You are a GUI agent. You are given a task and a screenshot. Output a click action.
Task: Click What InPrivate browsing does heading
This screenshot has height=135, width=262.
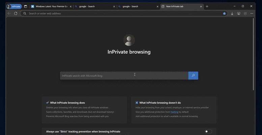(67, 103)
